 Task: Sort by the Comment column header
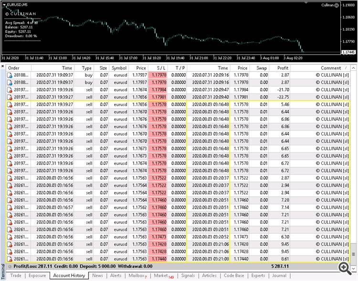320,68
